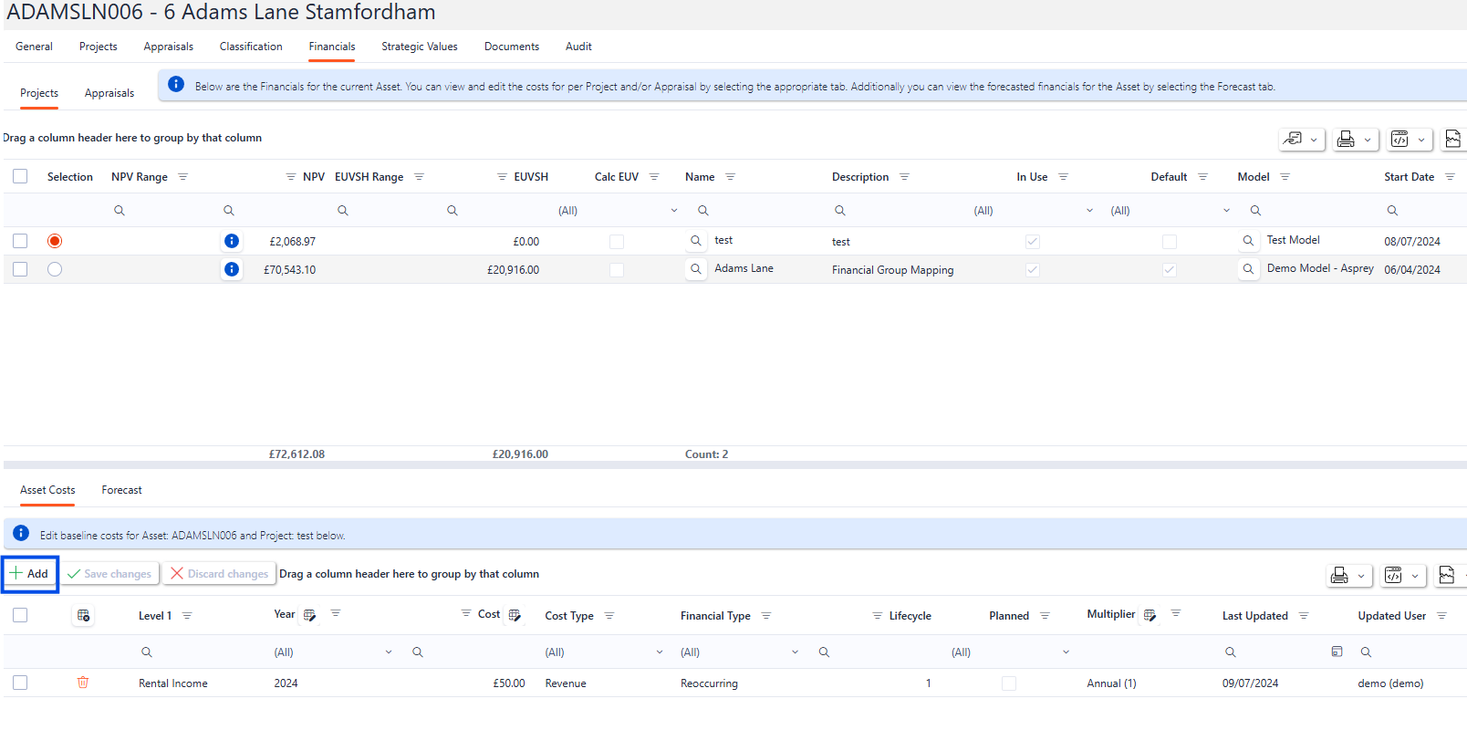This screenshot has width=1467, height=751.
Task: Click the print icon in the upper grid toolbar
Action: coord(1345,139)
